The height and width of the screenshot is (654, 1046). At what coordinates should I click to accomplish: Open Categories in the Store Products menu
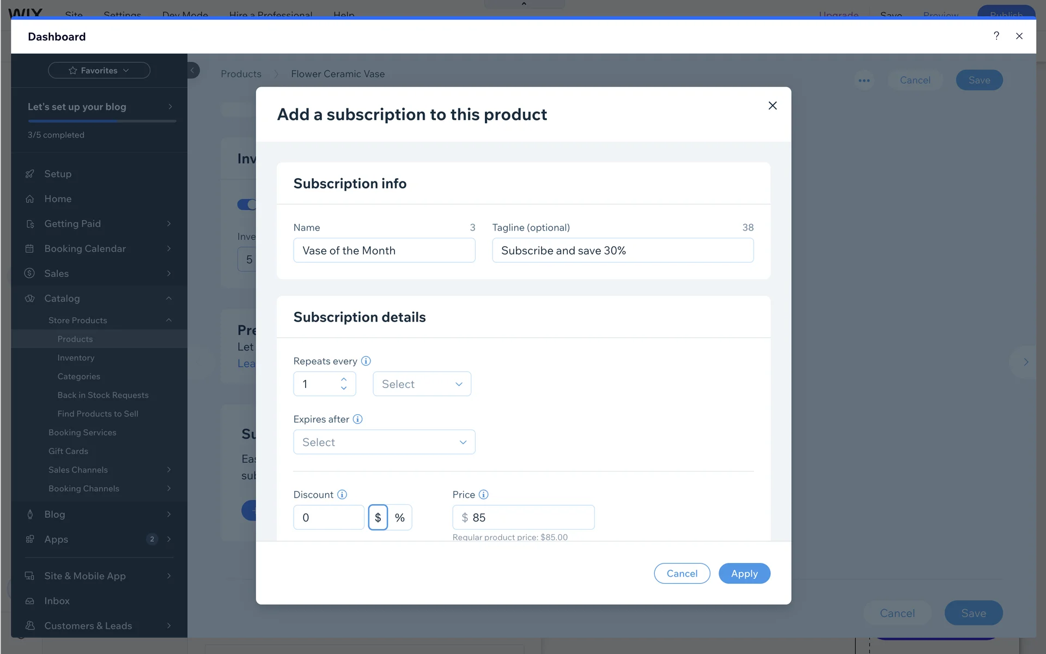78,376
